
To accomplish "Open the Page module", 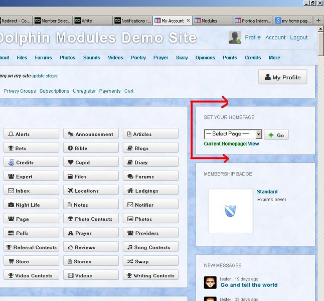I will pyautogui.click(x=31, y=219).
